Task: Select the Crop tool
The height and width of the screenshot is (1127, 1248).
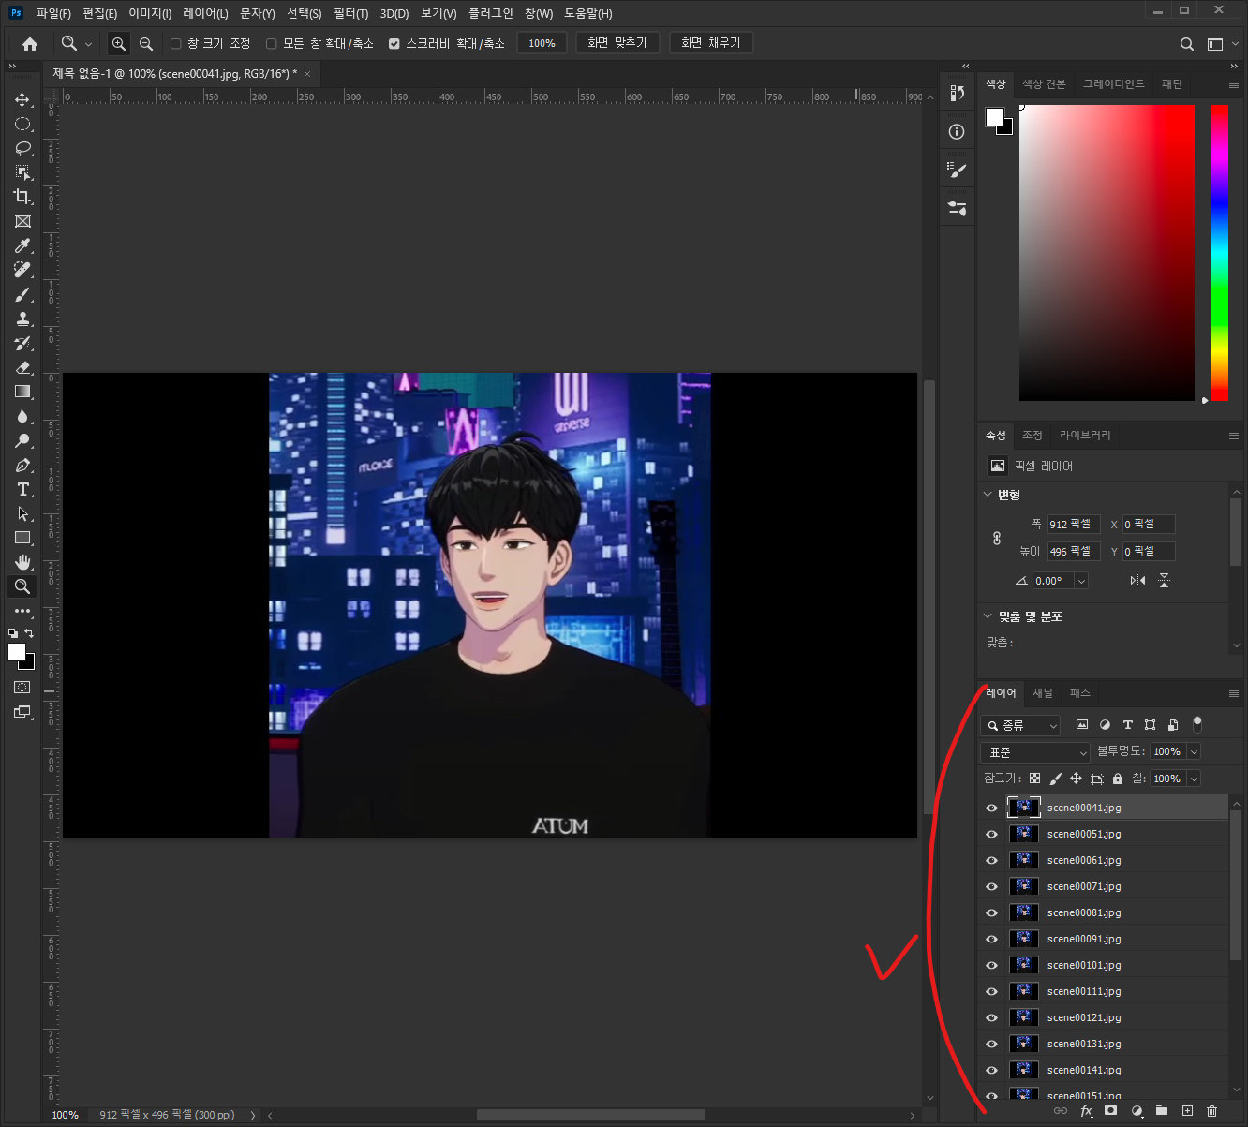Action: 22,197
